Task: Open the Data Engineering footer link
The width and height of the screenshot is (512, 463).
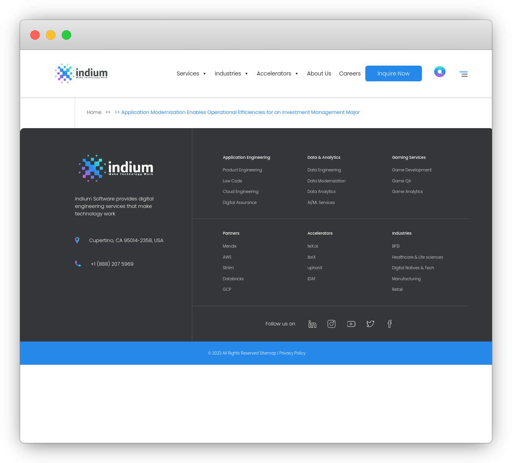Action: point(324,170)
